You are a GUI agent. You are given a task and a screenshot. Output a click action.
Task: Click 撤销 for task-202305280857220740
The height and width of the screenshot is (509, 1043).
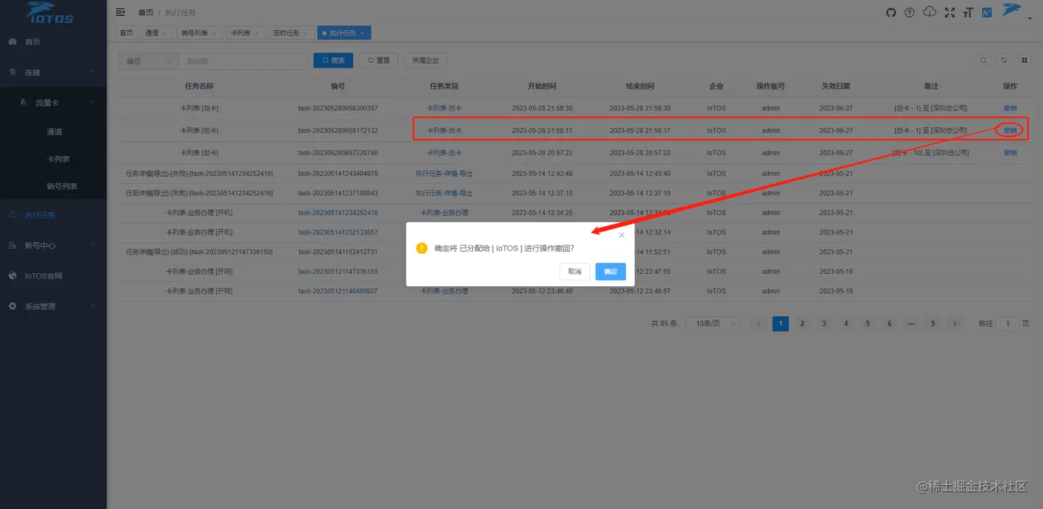(1010, 153)
